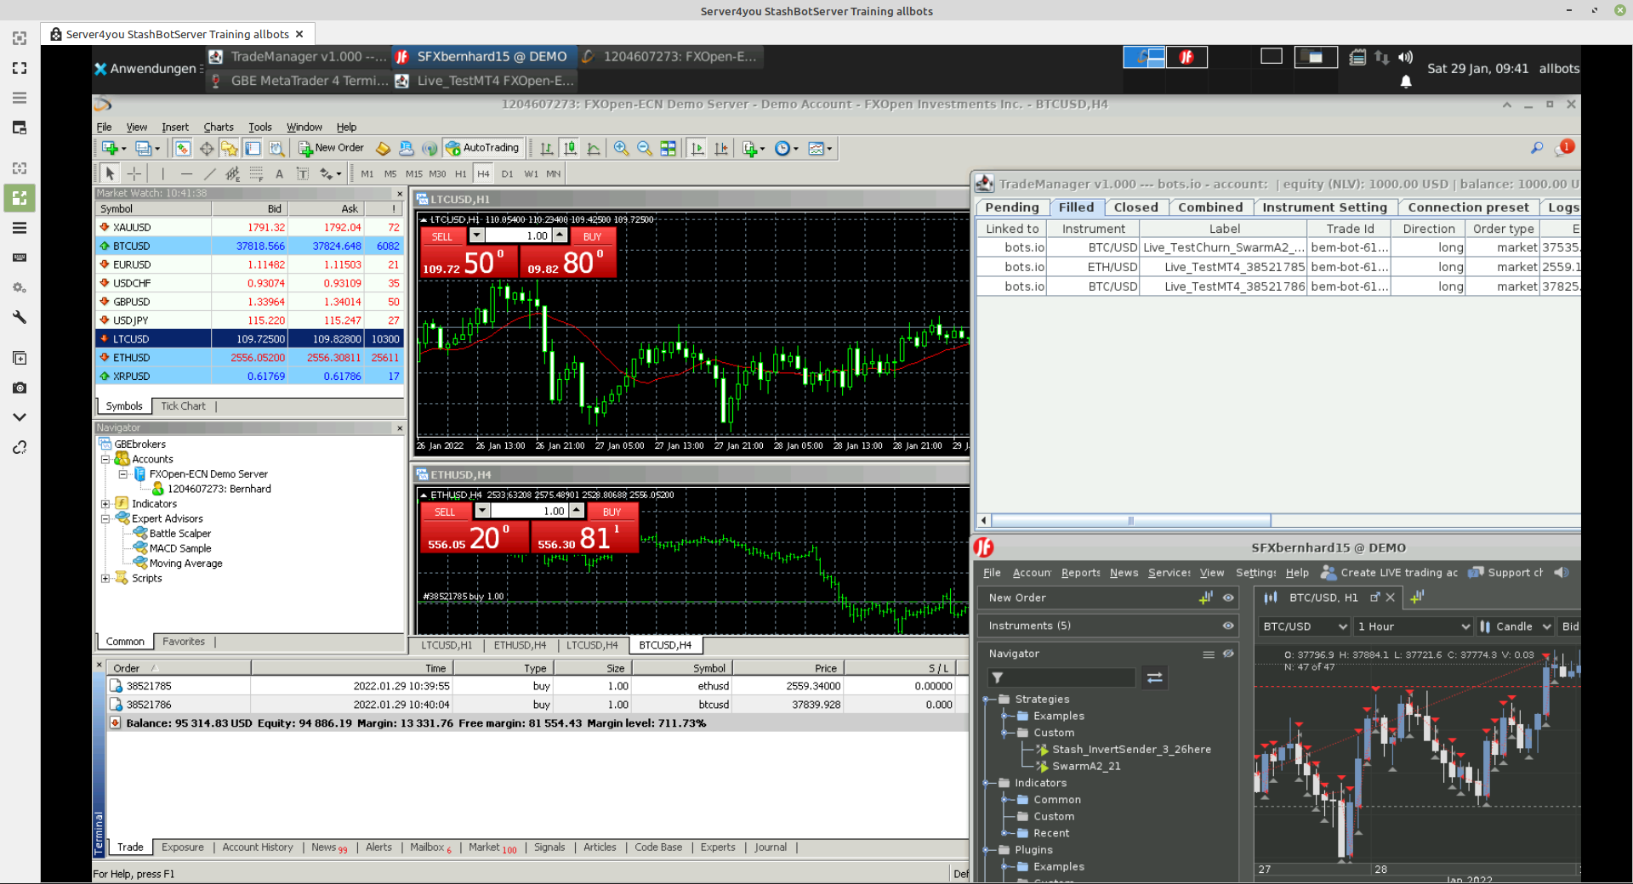Viewport: 1633px width, 884px height.
Task: Select the bar chart type icon
Action: tap(547, 148)
